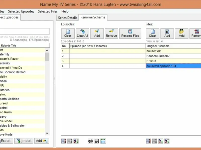Image resolution: width=201 pixels, height=150 pixels.
Task: Select episode Babies & Bathwater
Action: [22, 126]
